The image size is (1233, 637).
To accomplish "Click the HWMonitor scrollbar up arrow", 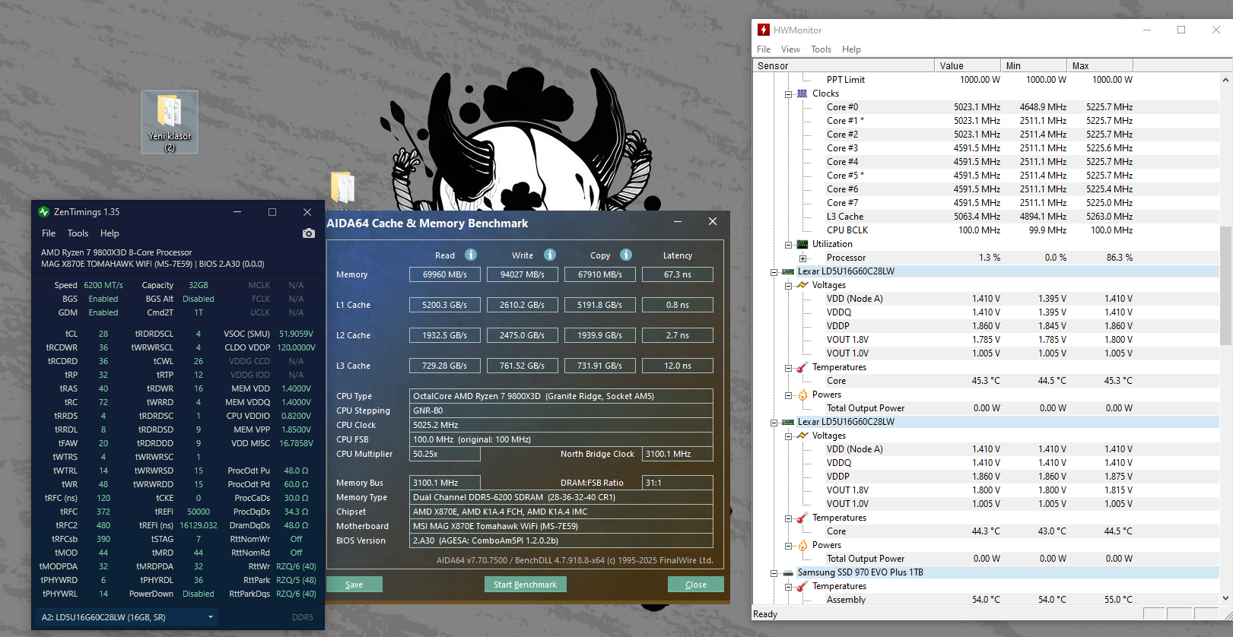I will pos(1226,80).
